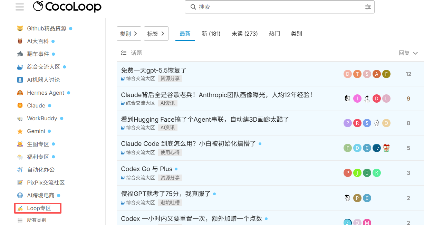
Task: Open topic 看到Hugging Face搞了个Agent串联
Action: point(205,119)
